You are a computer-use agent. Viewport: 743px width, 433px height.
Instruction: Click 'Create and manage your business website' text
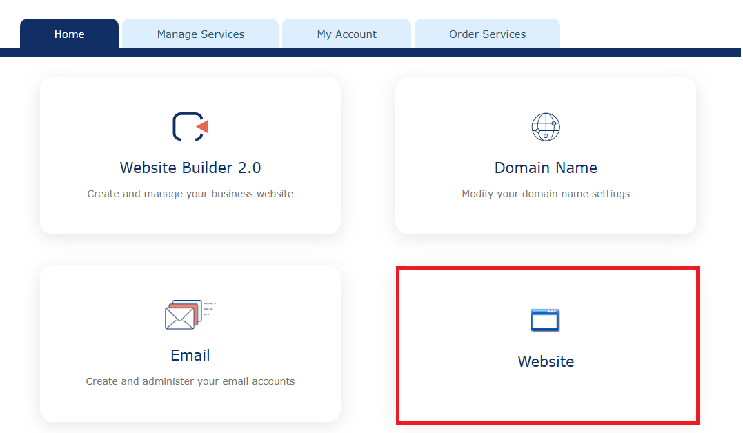click(190, 194)
